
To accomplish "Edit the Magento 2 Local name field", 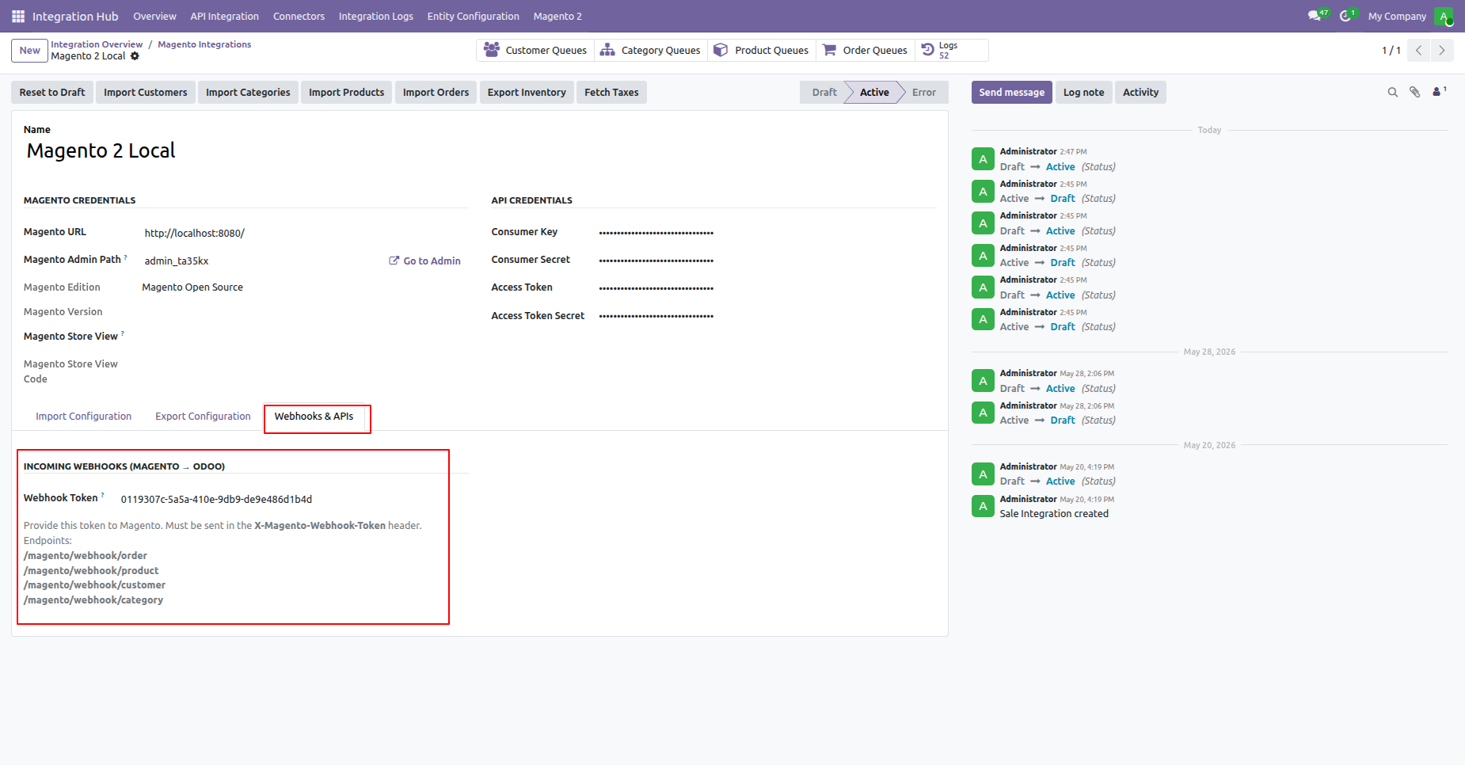I will point(480,150).
